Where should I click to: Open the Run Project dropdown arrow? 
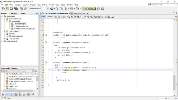[x=69, y=9]
